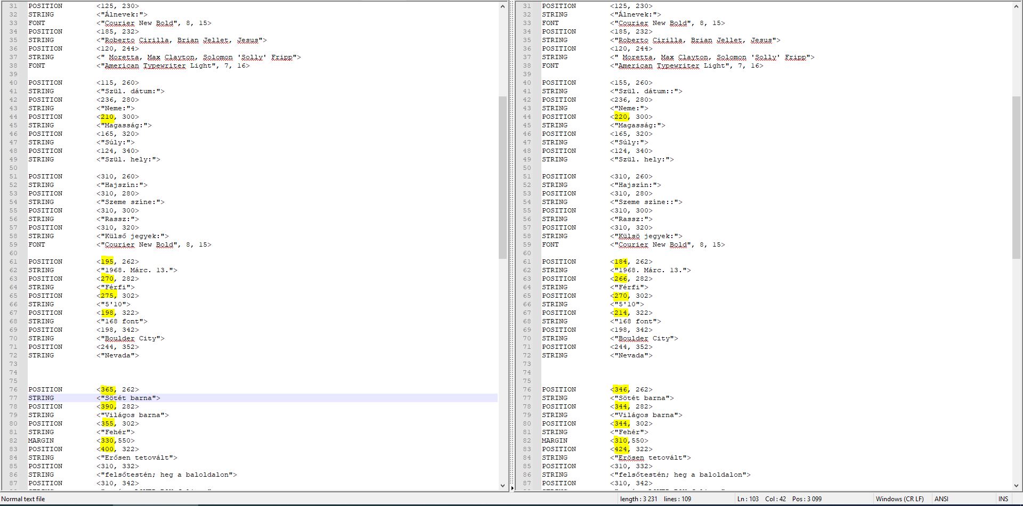Click the left pane vertical scrollbar thumb
The width and height of the screenshot is (1023, 506).
tap(502, 177)
